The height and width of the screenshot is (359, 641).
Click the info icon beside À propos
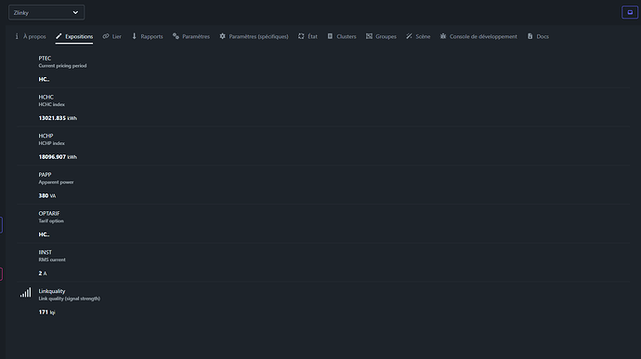[x=17, y=36]
